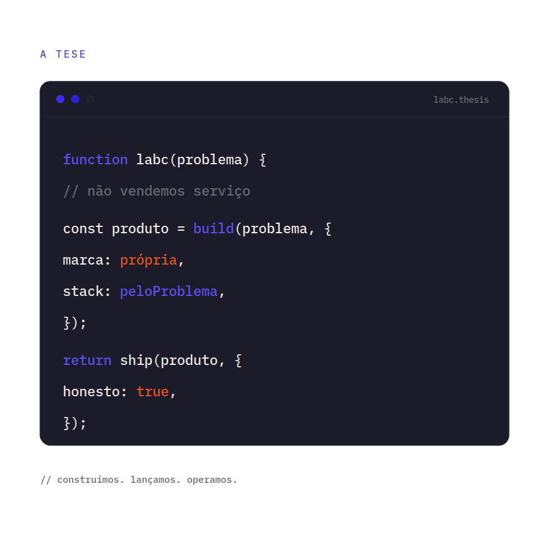Click 'ship(produto,' call text
This screenshot has height=533, width=549.
click(173, 361)
